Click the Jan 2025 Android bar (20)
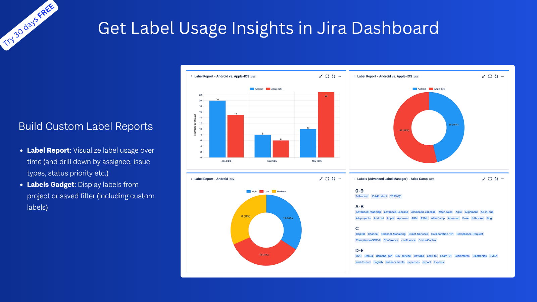The height and width of the screenshot is (302, 537). [217, 129]
